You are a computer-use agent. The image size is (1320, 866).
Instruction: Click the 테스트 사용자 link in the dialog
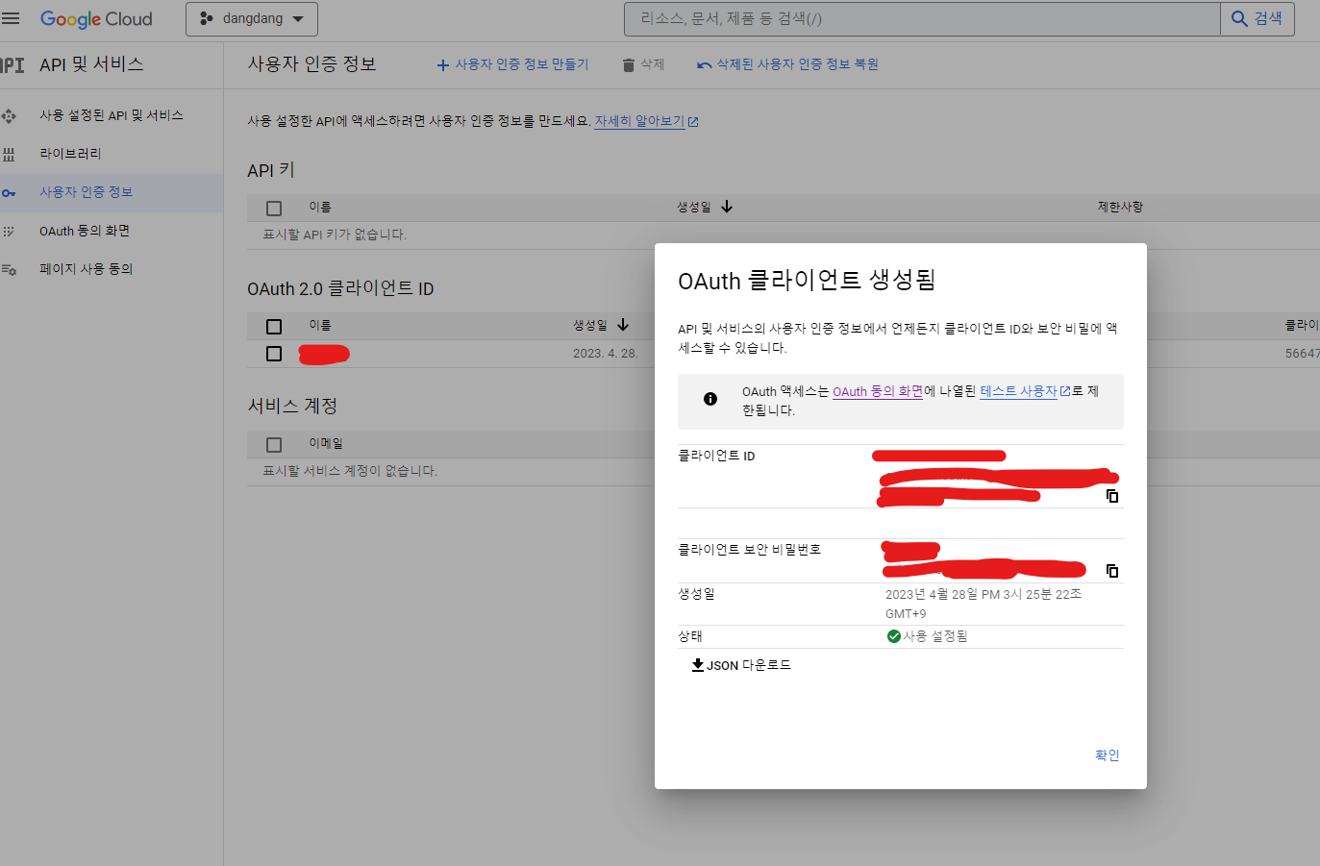click(x=1021, y=391)
